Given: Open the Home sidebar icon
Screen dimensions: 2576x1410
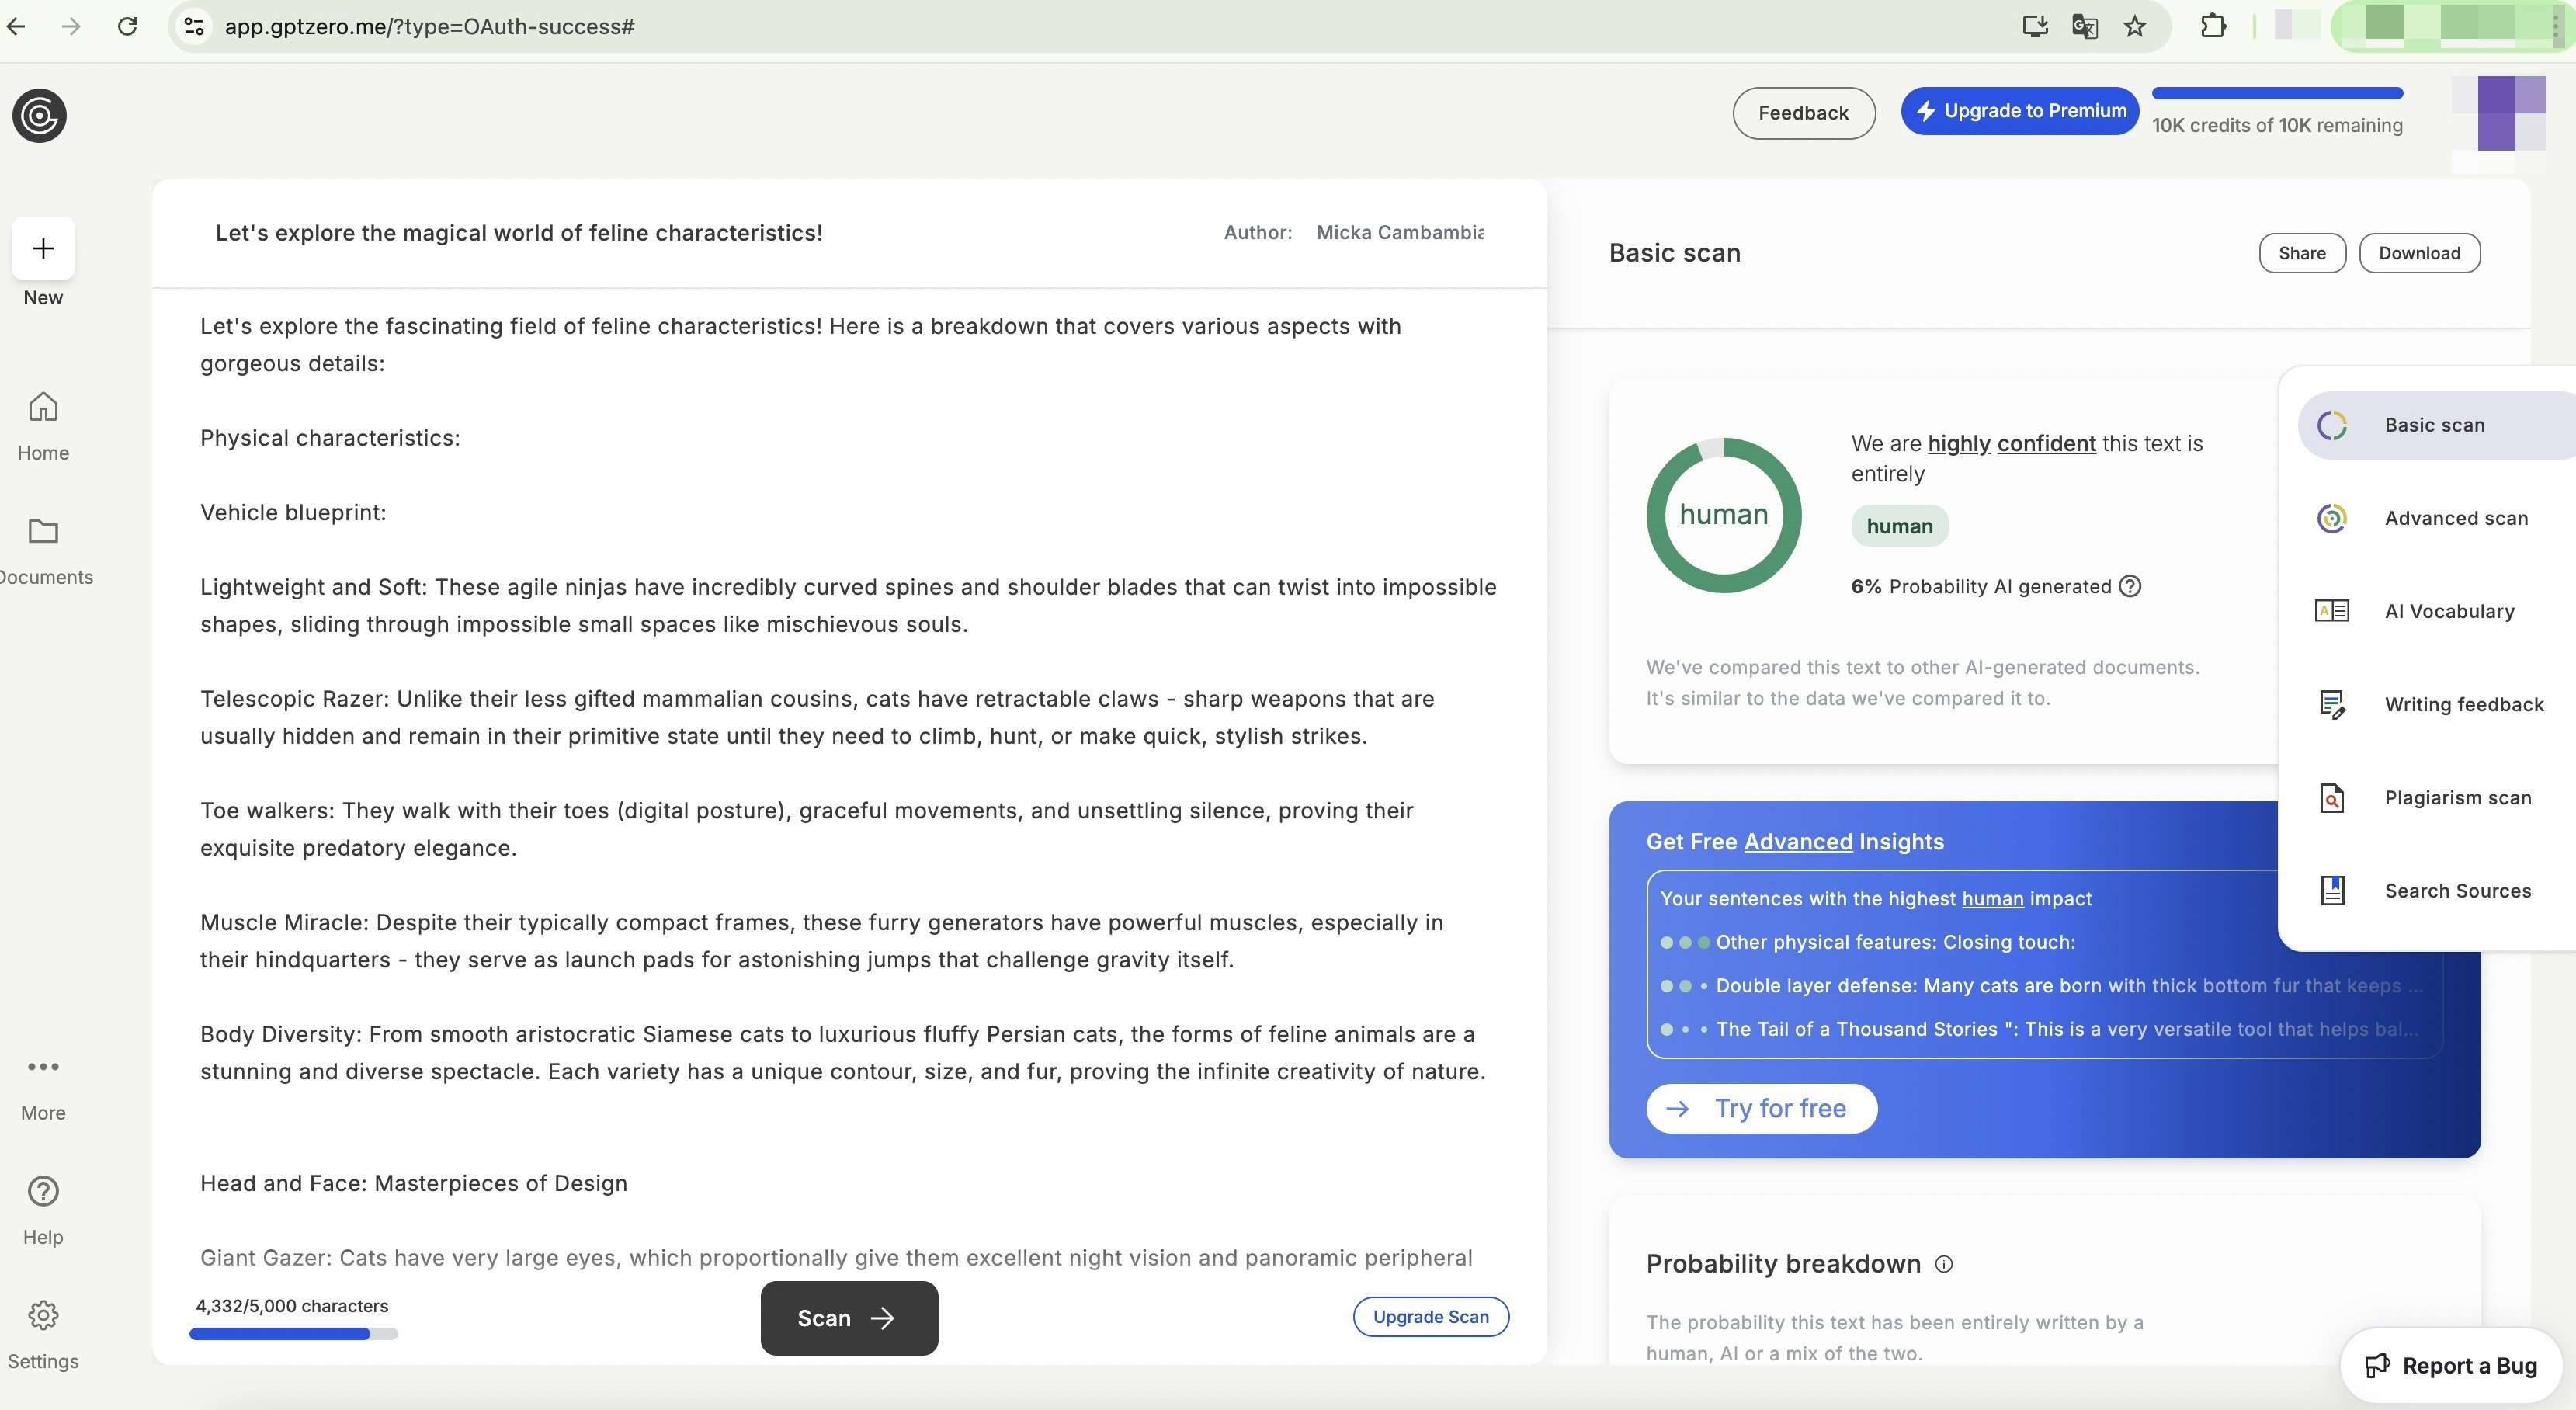Looking at the screenshot, I should click(x=43, y=407).
